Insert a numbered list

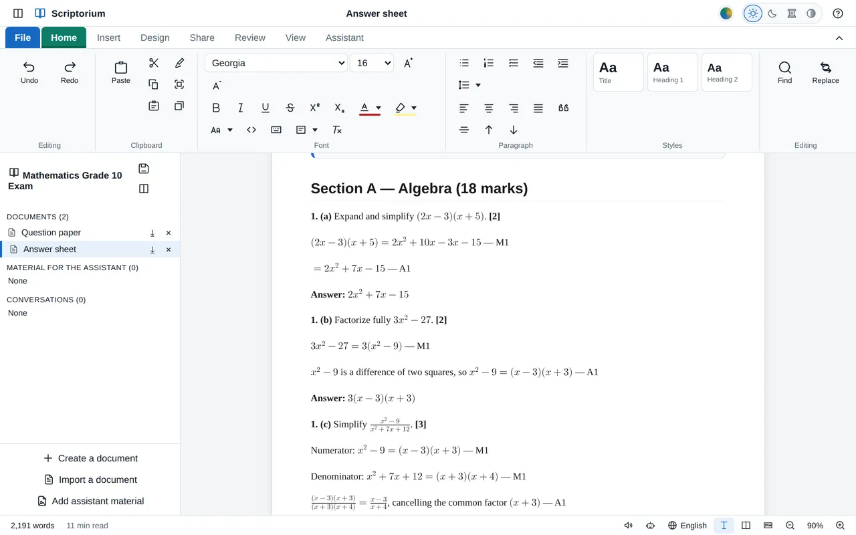pos(489,63)
